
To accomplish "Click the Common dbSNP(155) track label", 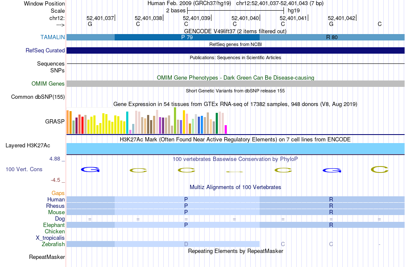I will pyautogui.click(x=38, y=97).
